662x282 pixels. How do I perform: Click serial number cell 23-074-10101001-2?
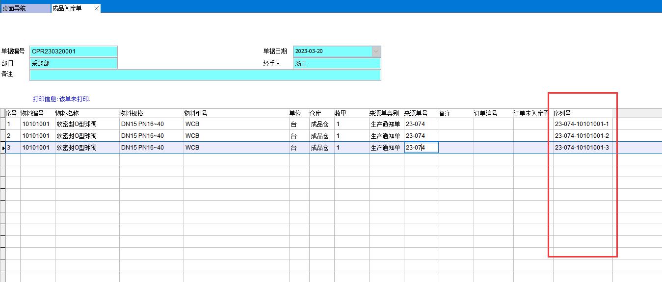click(582, 136)
